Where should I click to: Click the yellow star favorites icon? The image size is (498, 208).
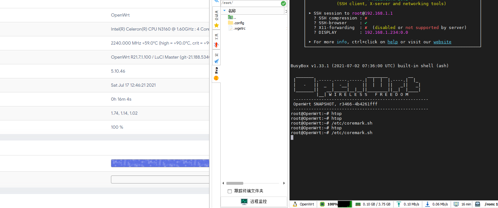click(x=216, y=25)
